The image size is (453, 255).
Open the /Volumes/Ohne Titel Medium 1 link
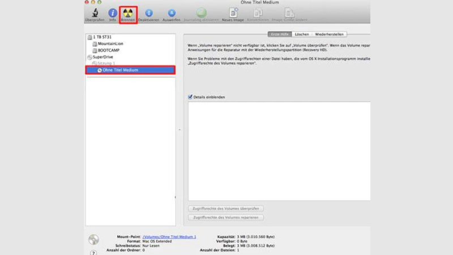[x=169, y=237]
